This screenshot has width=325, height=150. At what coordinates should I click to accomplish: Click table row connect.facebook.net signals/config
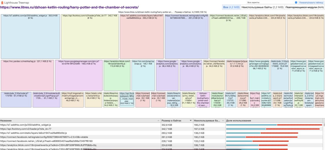(161, 137)
